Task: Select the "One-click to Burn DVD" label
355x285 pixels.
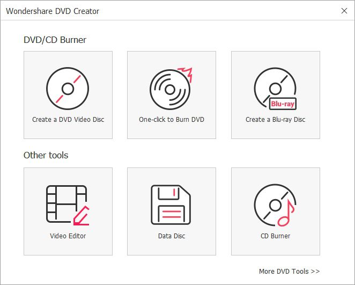Action: click(172, 119)
